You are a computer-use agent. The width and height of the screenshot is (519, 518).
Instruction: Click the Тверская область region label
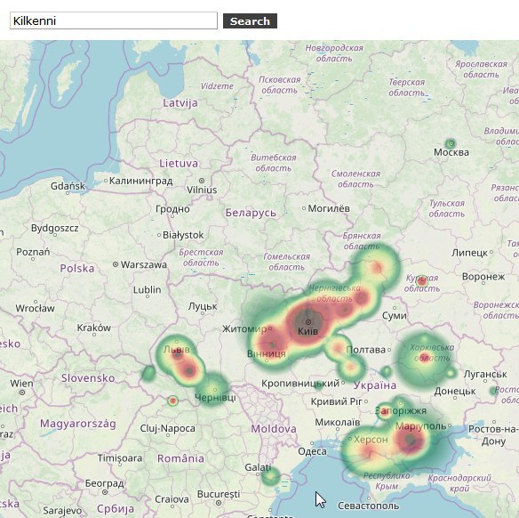(407, 87)
